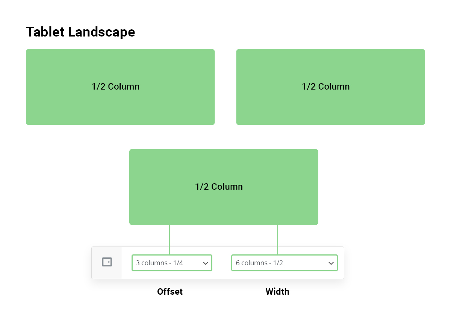Click the chevron arrow in the Width select
Screen dimensions: 451x318
[x=331, y=263]
